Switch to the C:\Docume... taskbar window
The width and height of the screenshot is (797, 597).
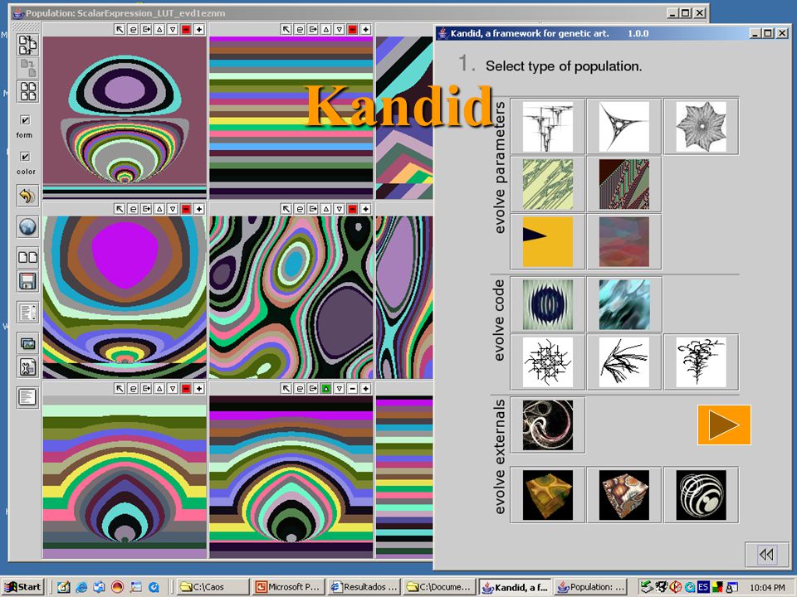point(439,587)
